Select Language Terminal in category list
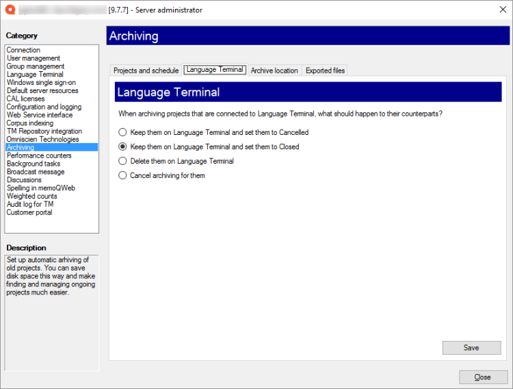The image size is (513, 389). tap(52, 75)
